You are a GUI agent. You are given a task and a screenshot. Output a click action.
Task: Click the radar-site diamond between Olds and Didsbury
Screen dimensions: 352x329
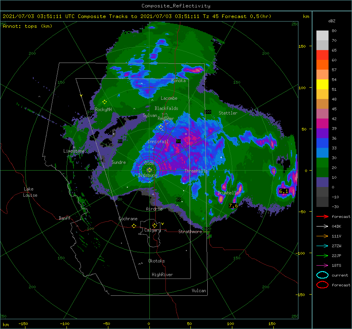[x=149, y=170]
